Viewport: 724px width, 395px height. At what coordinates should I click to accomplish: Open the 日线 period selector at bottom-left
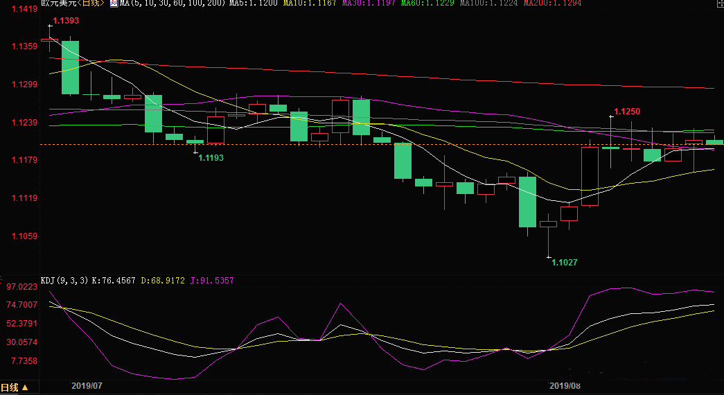pyautogui.click(x=15, y=387)
